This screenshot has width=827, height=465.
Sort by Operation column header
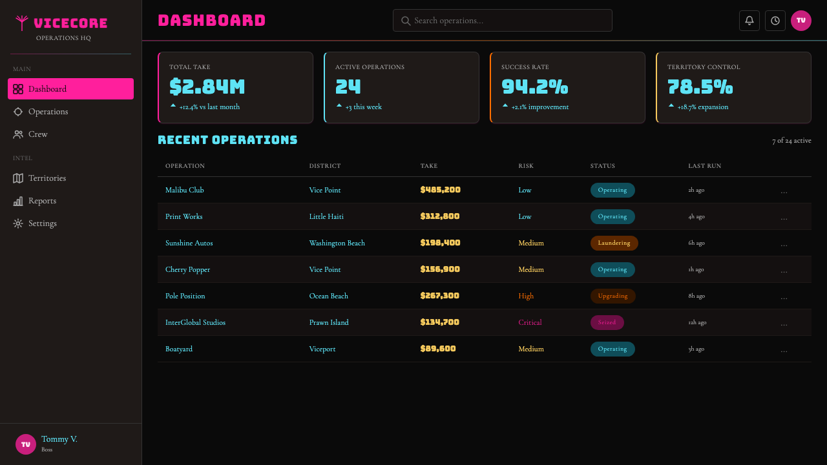tap(185, 166)
